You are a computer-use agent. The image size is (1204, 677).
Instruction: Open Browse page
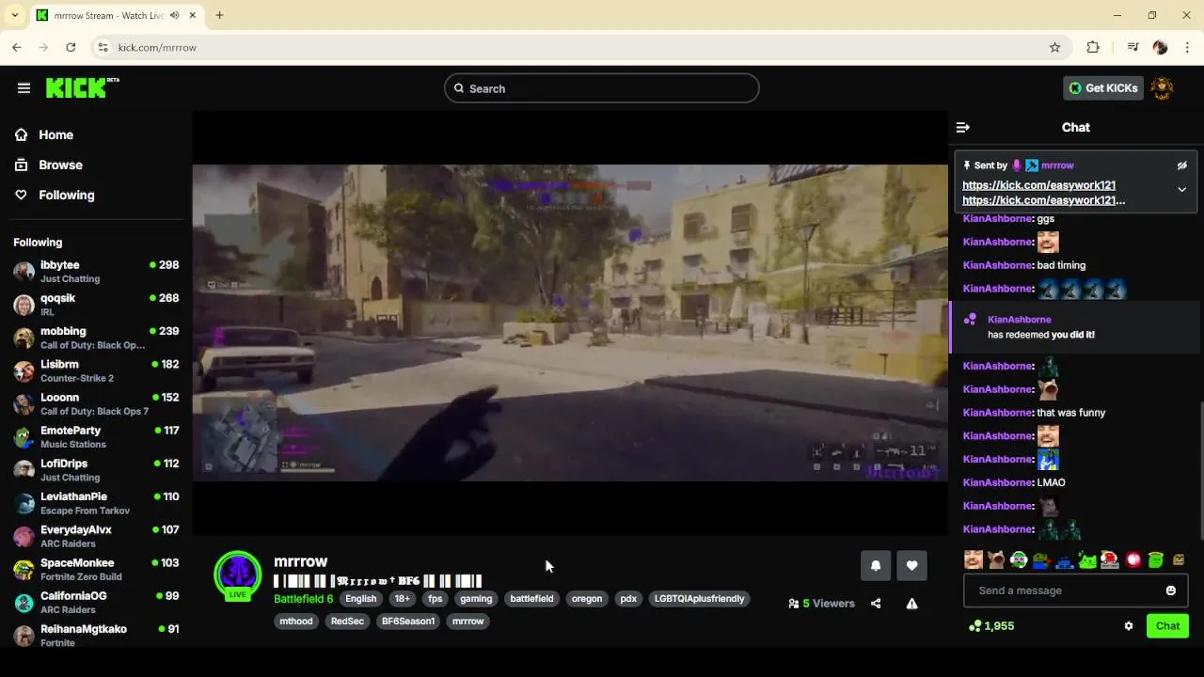click(49, 165)
